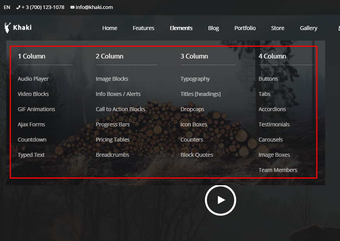Go to Dropcaps
340x241 pixels.
click(192, 109)
